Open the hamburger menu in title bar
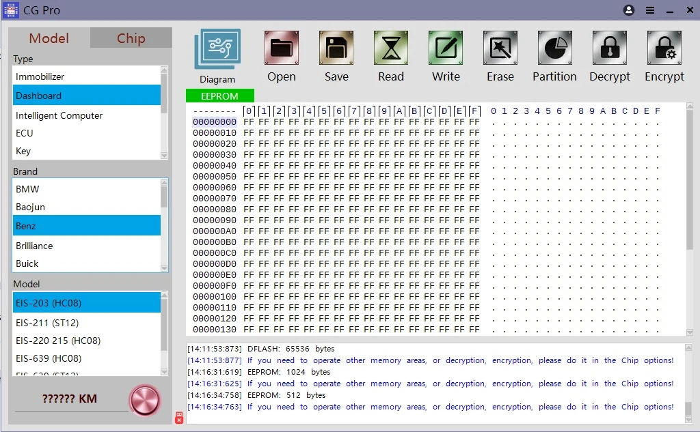The height and width of the screenshot is (432, 700). pos(650,10)
